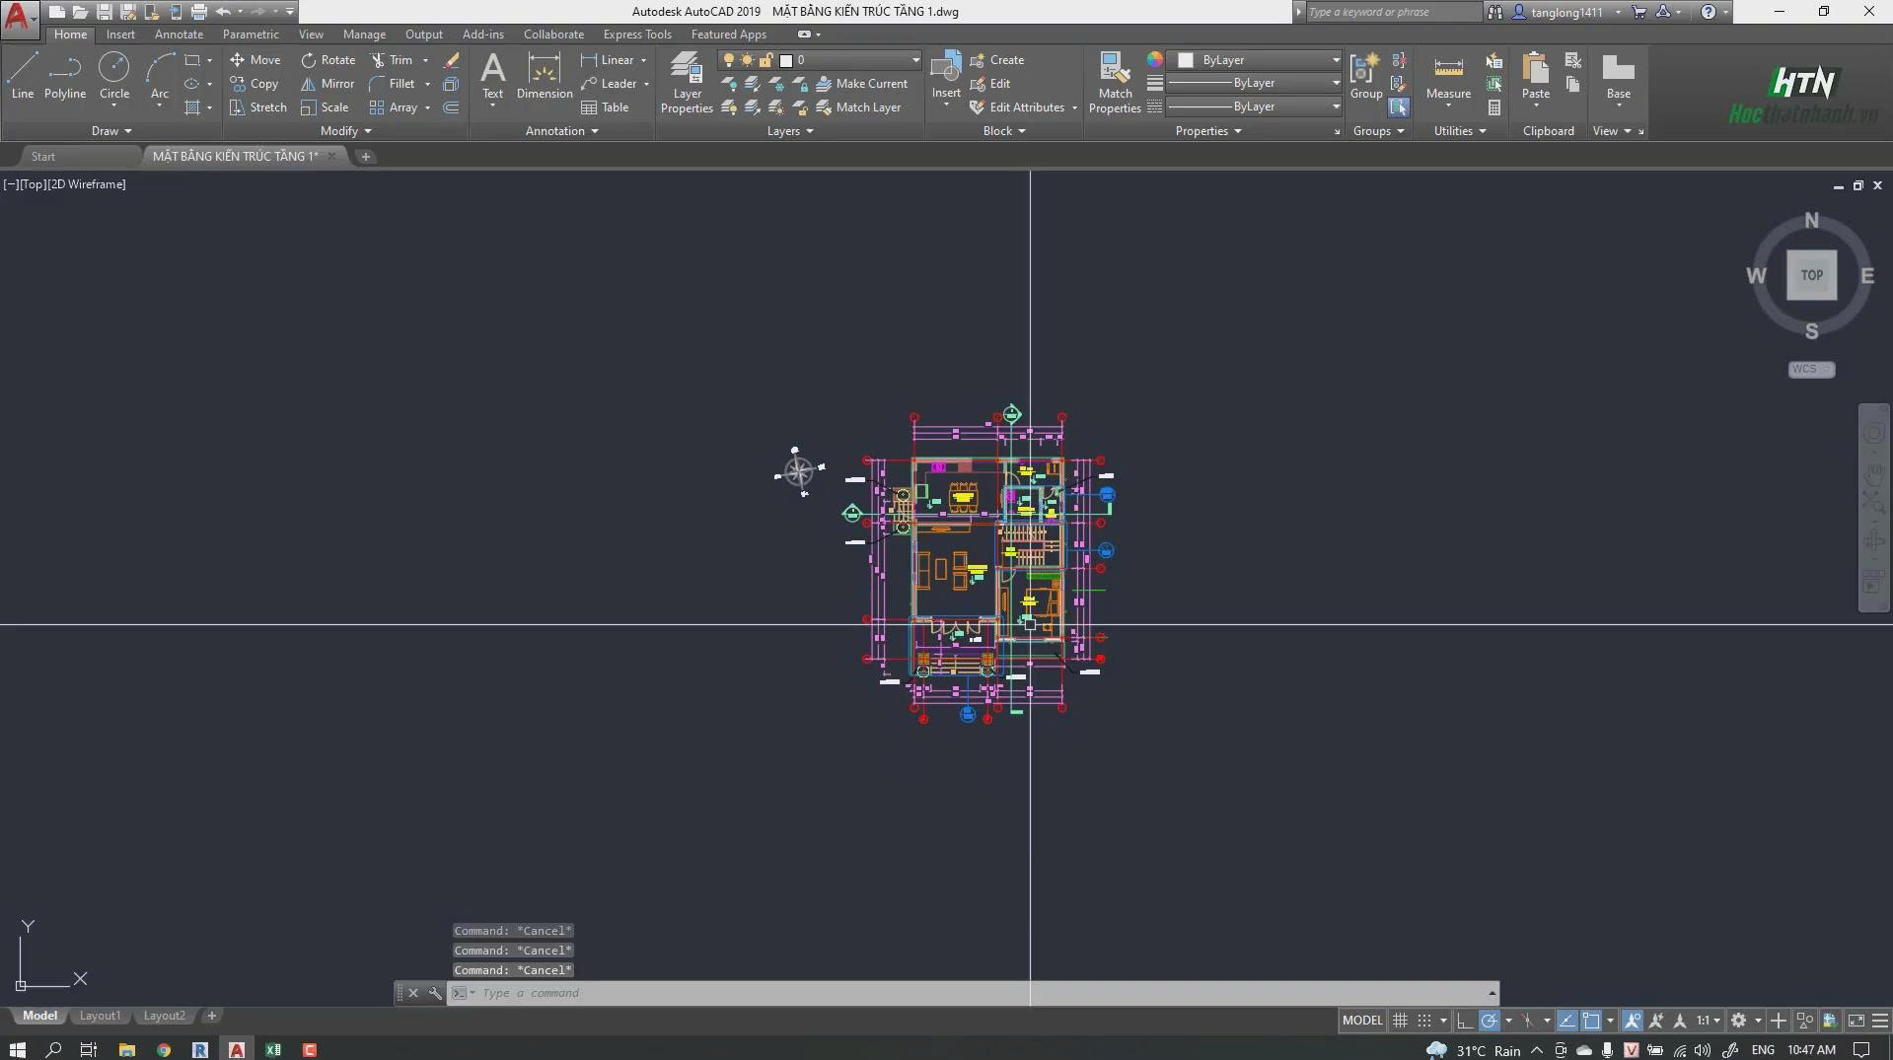Switch to the Layout1 tab

[100, 1016]
